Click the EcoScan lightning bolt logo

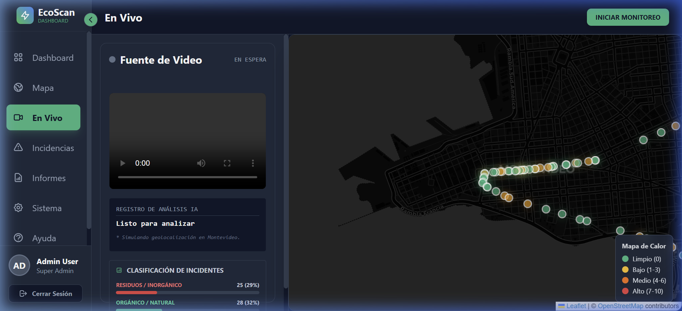point(25,15)
